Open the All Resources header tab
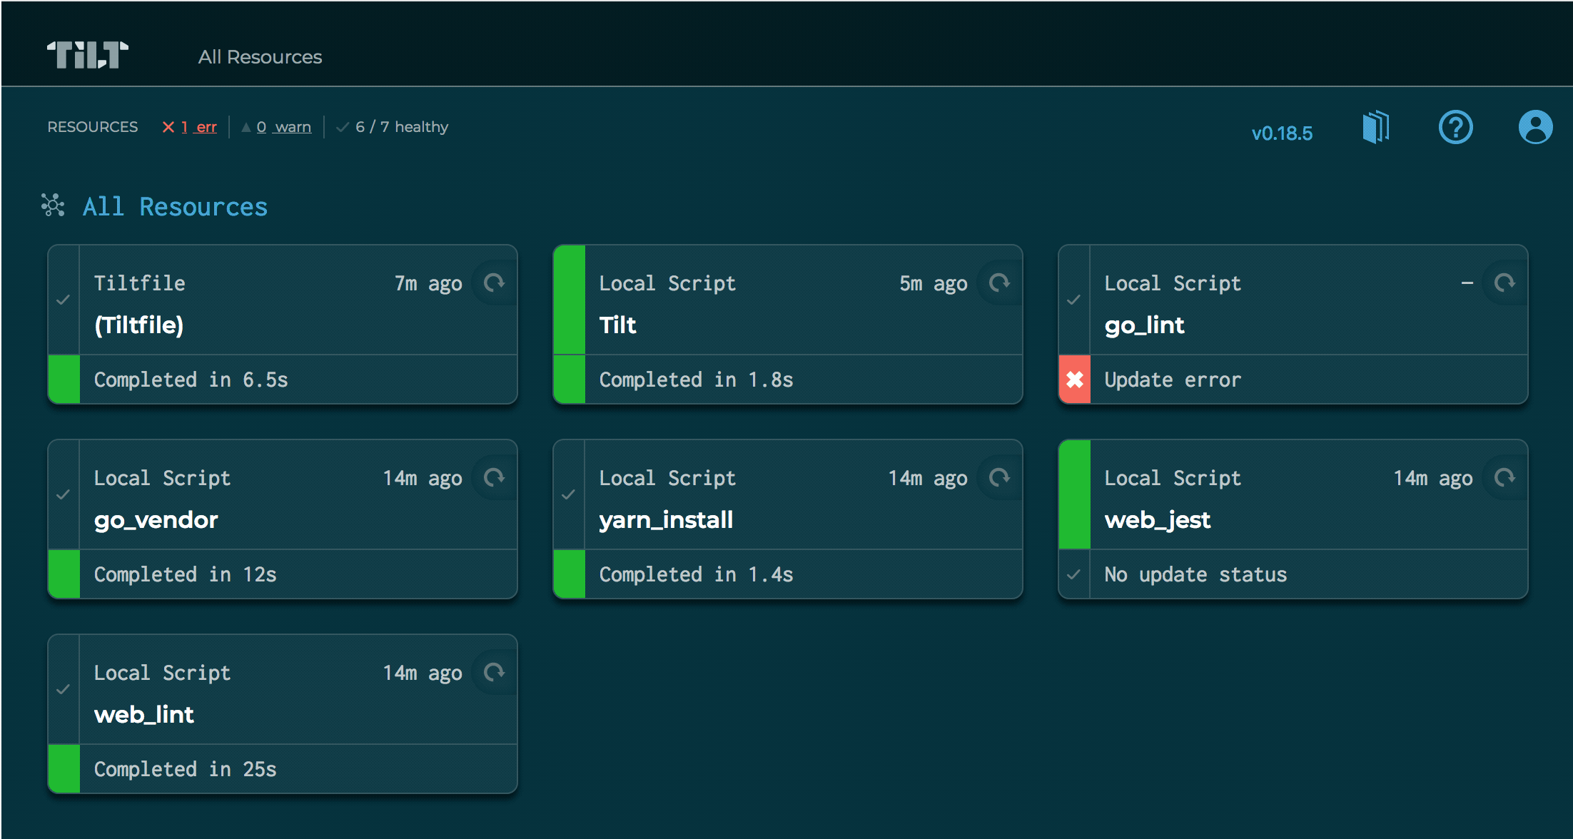Screen dimensions: 1573x839 [260, 57]
